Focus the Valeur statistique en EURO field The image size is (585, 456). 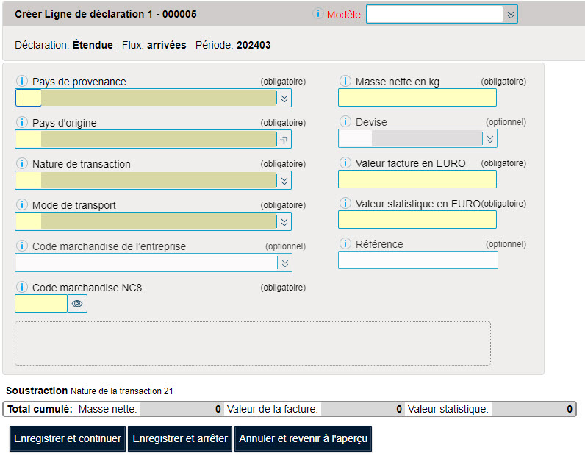(x=417, y=220)
